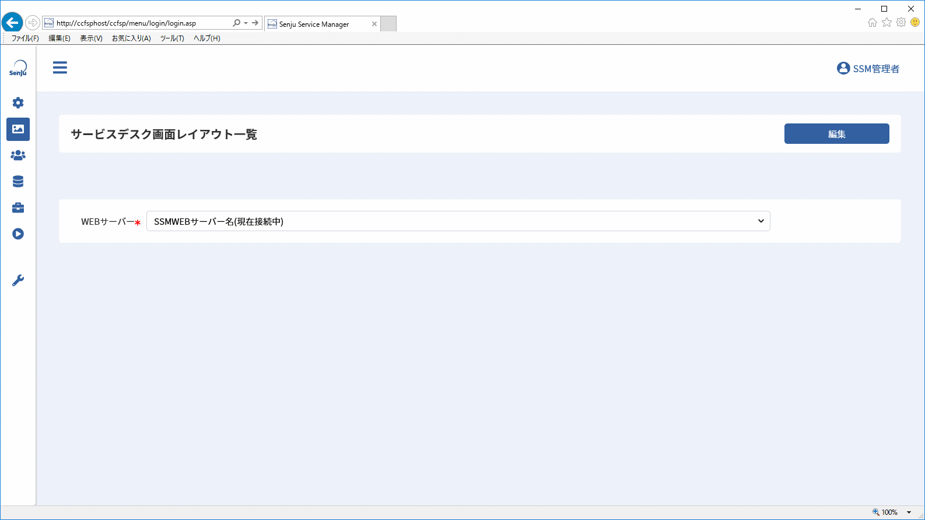Click the サービスデスク画面レイアウト一覧 heading
Screen dimensions: 925x520
164,135
